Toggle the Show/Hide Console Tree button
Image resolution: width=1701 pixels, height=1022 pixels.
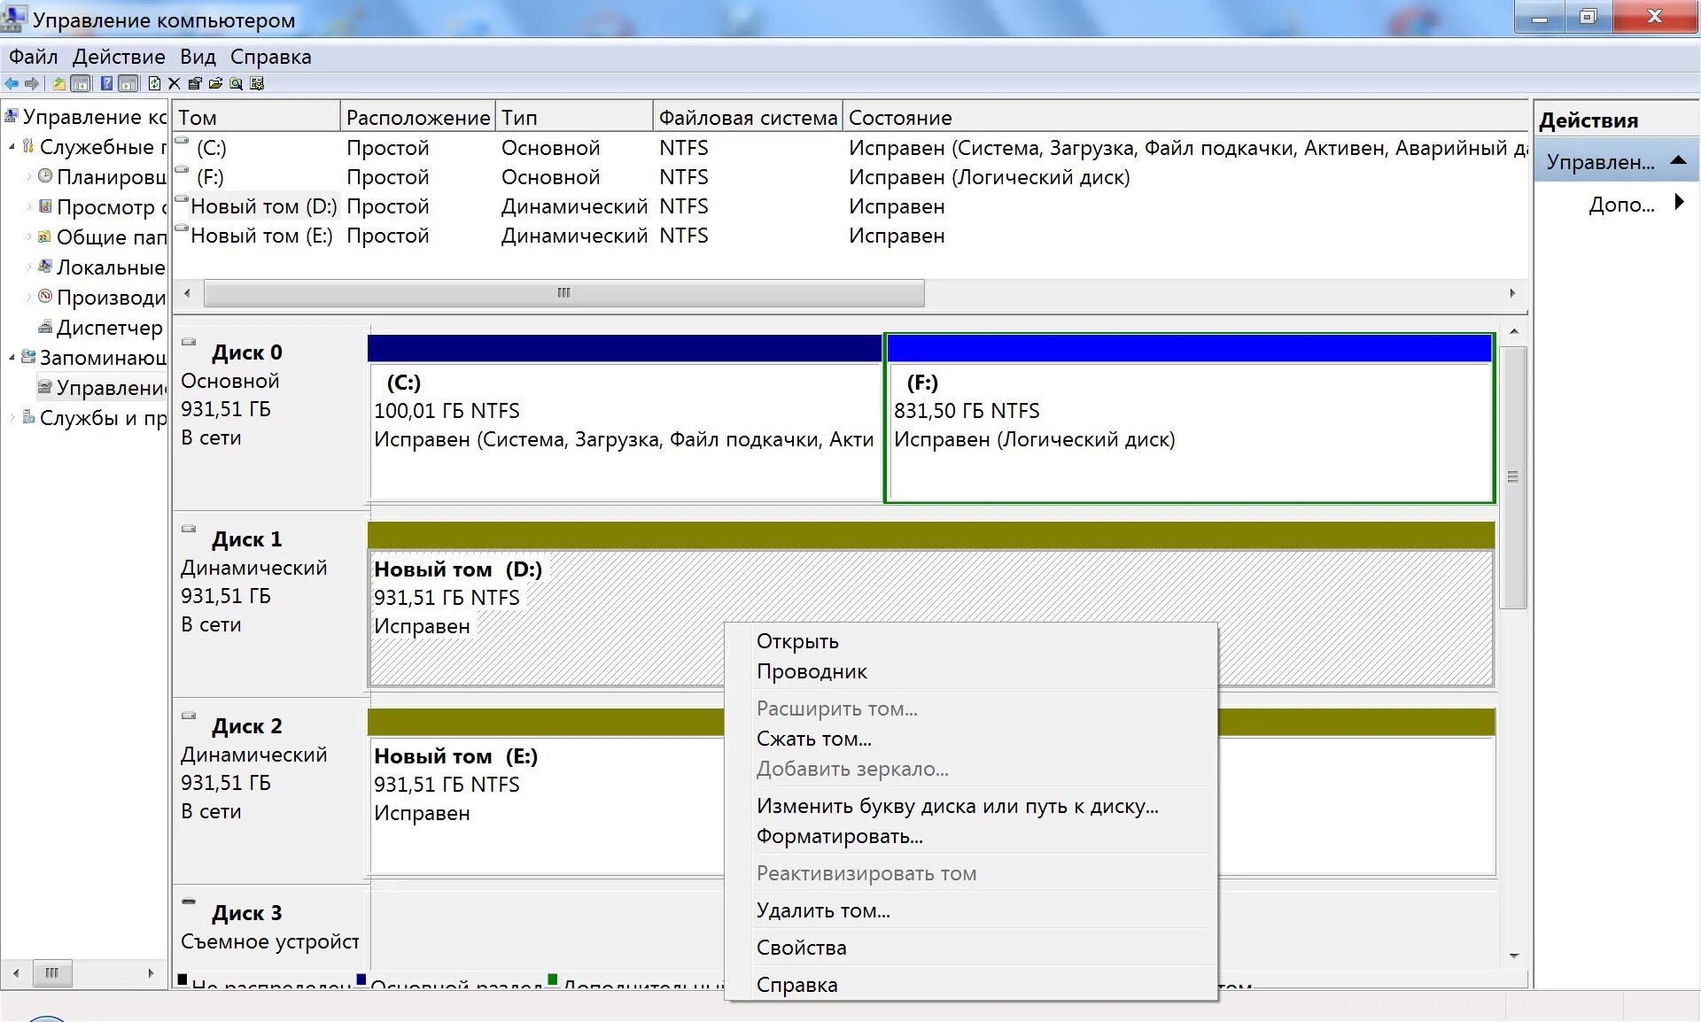click(x=81, y=83)
